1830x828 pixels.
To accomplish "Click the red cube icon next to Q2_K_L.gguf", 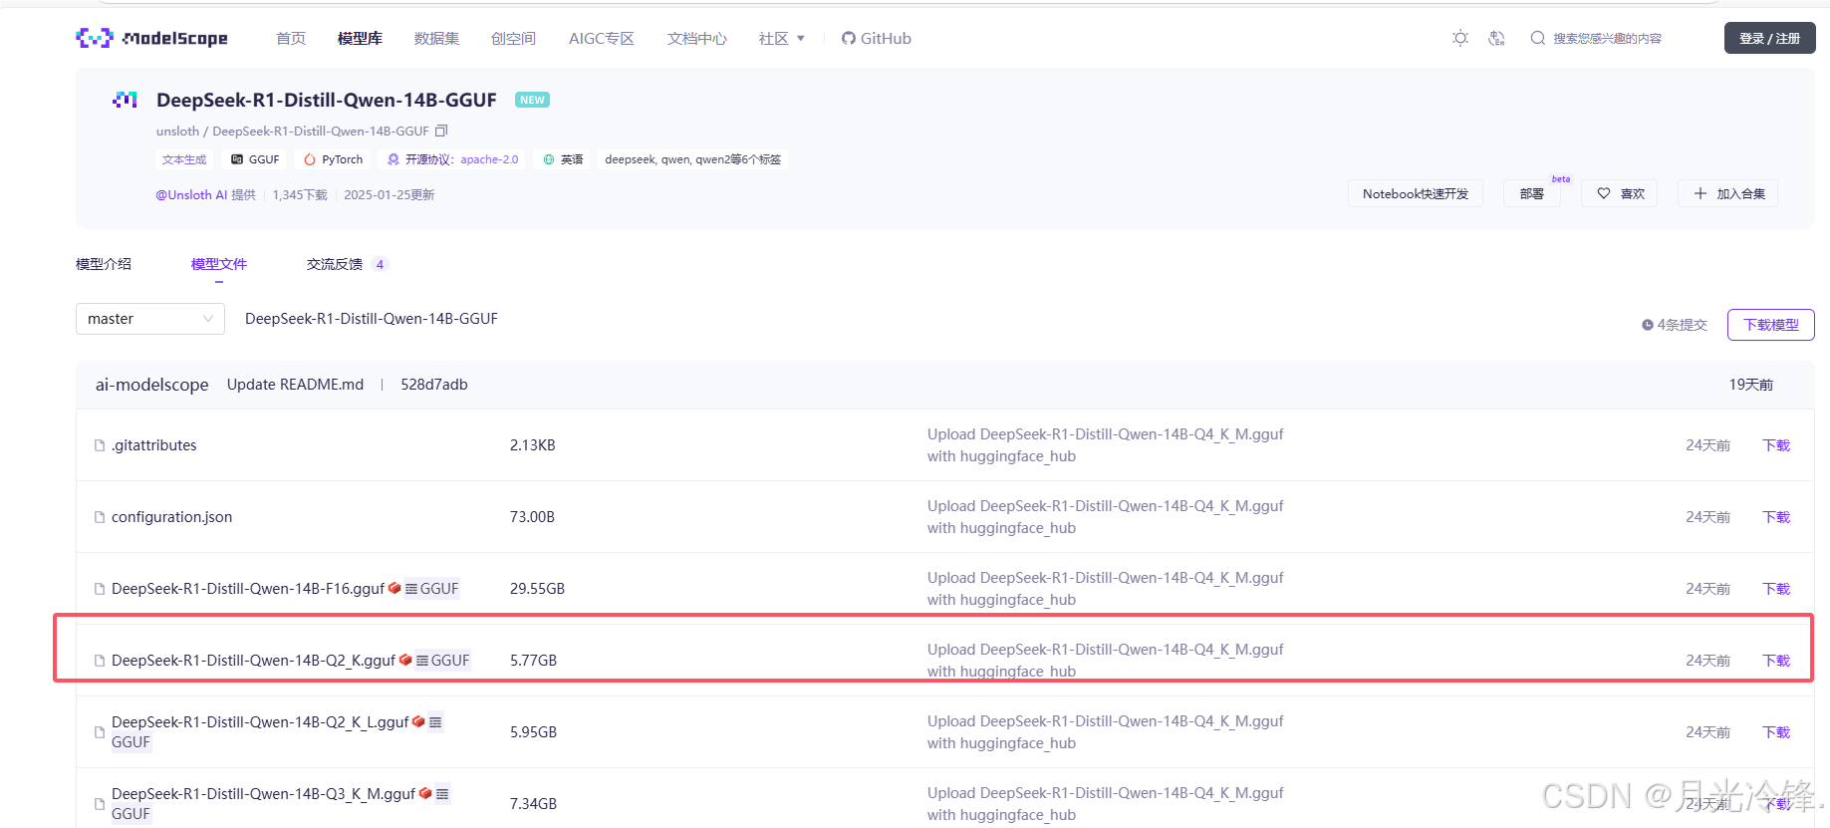I will pyautogui.click(x=418, y=721).
